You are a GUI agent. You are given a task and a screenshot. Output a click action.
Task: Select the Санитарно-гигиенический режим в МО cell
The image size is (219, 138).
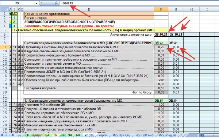tap(89, 64)
